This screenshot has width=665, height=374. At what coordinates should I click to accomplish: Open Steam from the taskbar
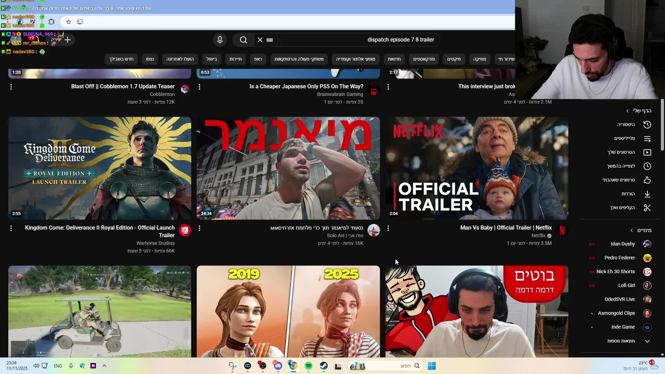point(324,366)
